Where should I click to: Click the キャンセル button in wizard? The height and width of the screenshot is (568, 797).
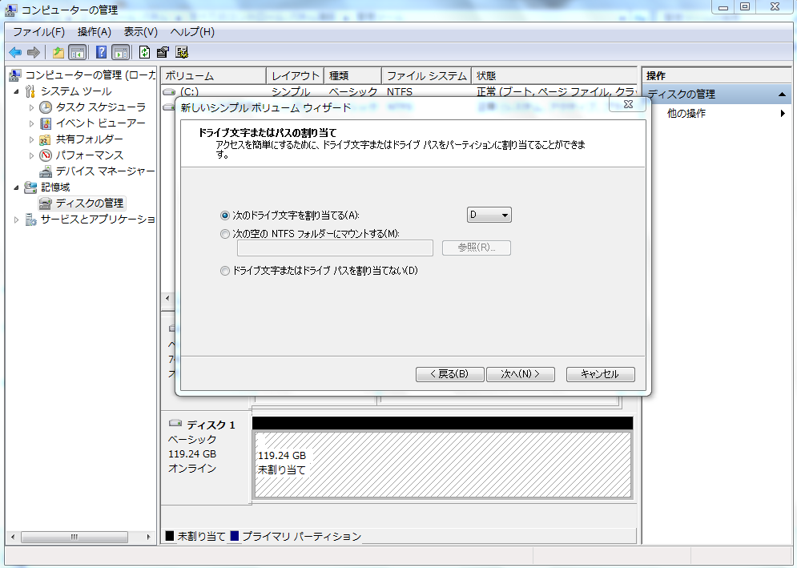click(600, 374)
